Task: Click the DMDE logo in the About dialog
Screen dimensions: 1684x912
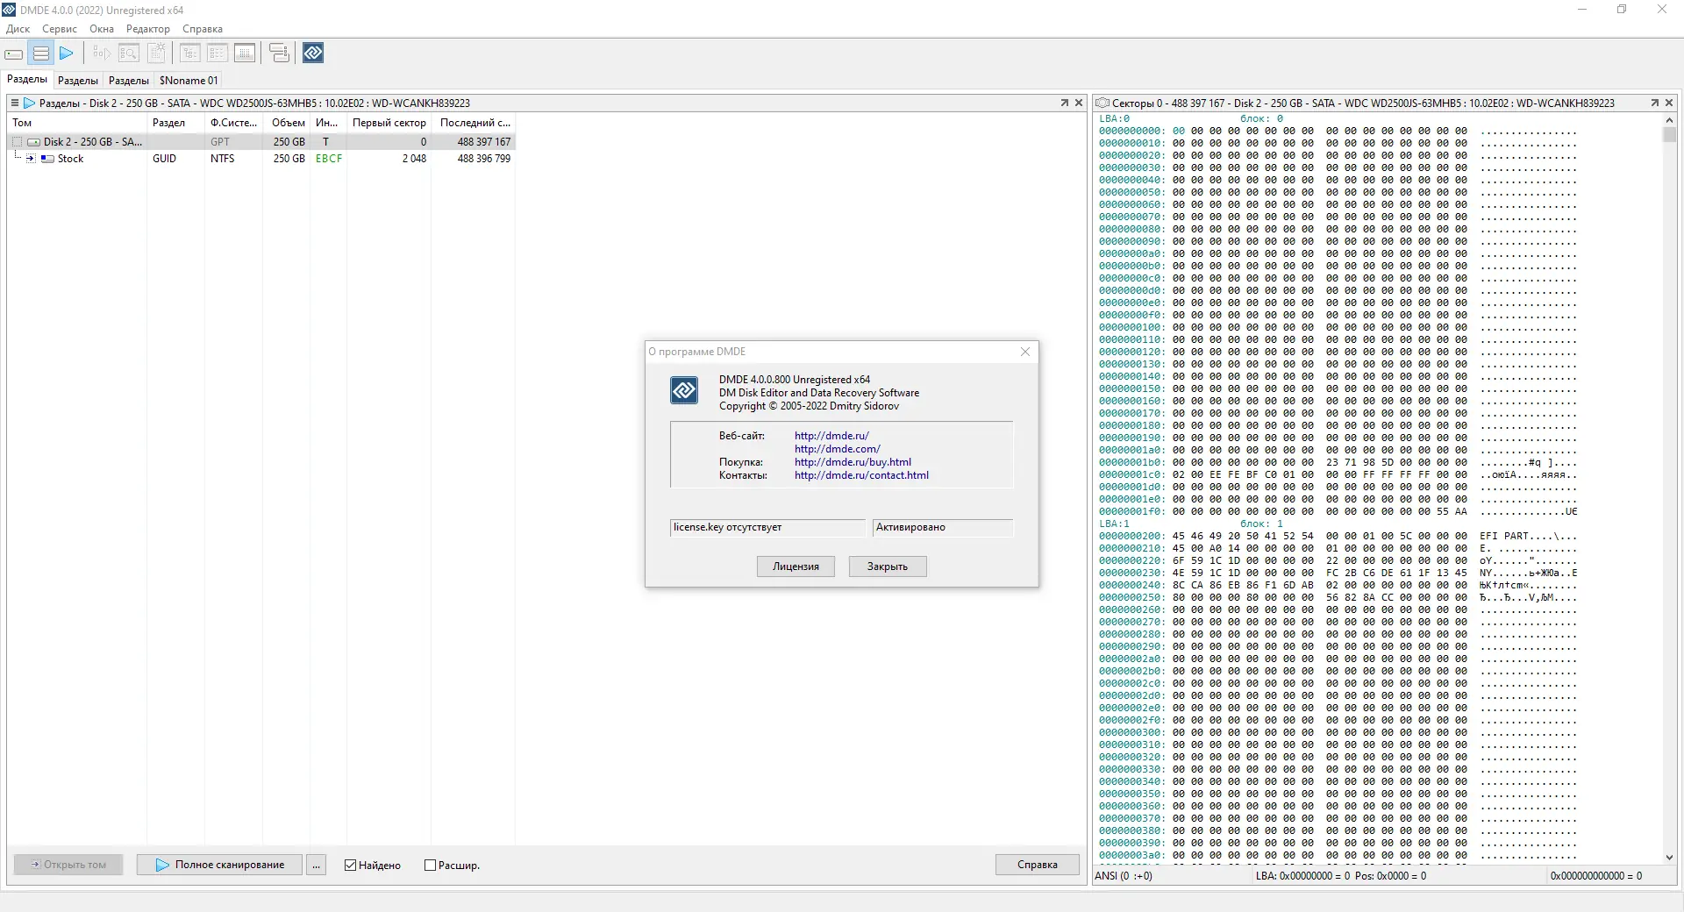Action: point(684,390)
